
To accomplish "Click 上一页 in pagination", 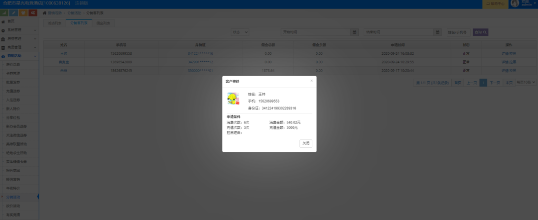I will coord(471,83).
